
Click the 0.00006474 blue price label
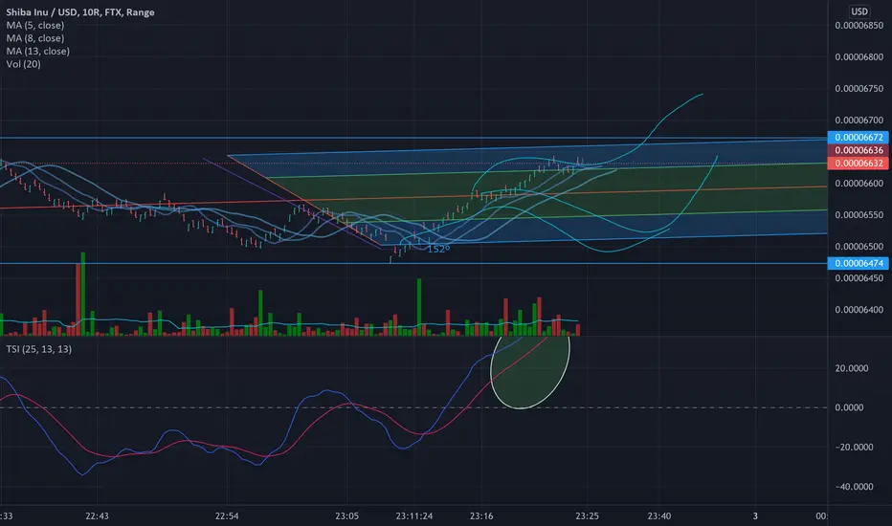pyautogui.click(x=859, y=263)
